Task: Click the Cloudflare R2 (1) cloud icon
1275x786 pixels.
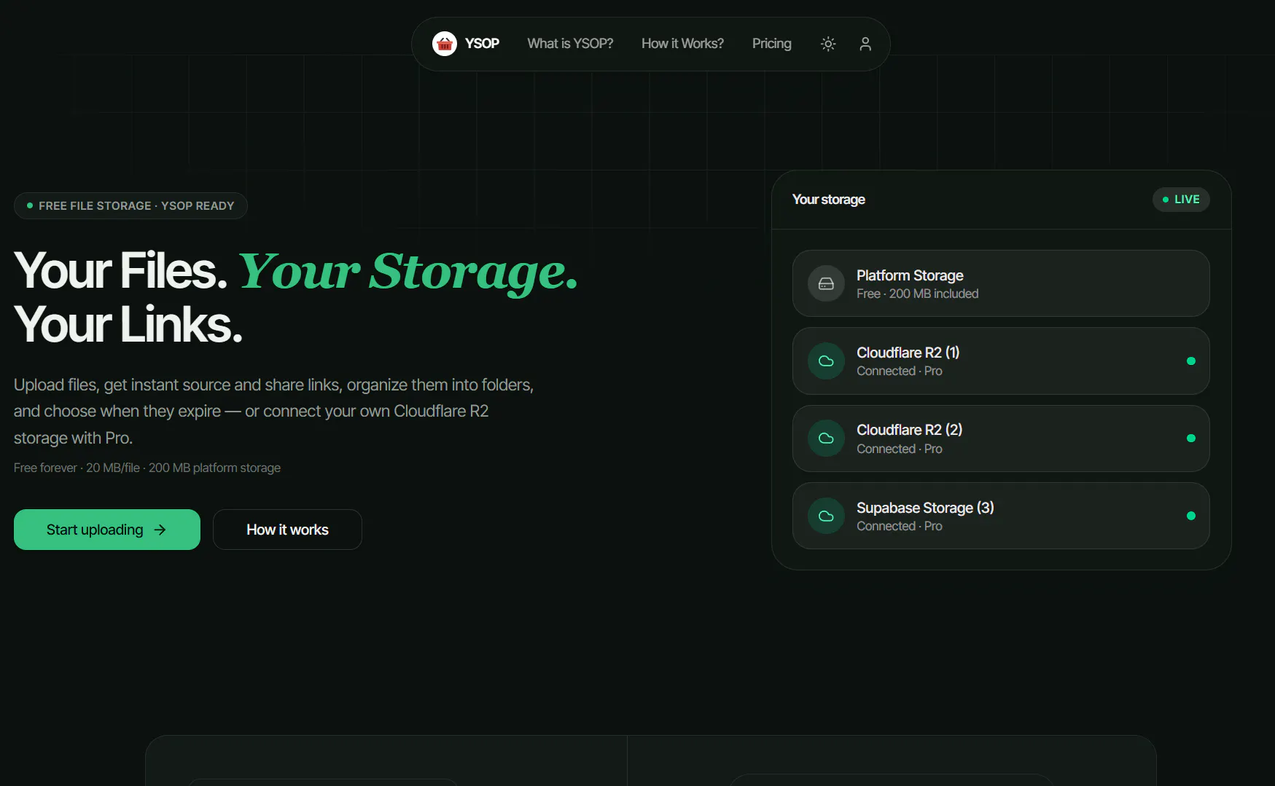Action: point(826,361)
